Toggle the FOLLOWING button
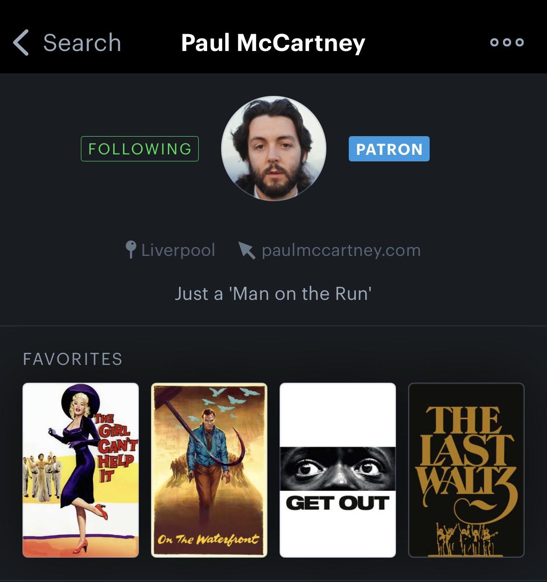 [140, 149]
